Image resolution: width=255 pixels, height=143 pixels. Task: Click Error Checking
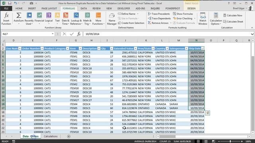(182, 19)
